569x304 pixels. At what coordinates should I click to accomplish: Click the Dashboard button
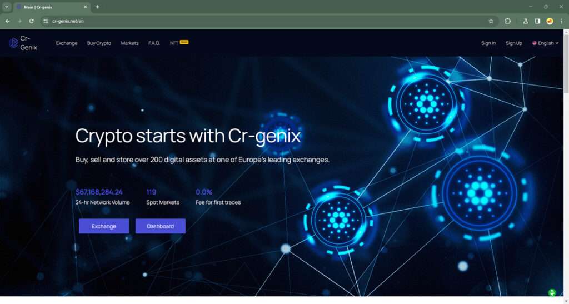click(x=161, y=226)
